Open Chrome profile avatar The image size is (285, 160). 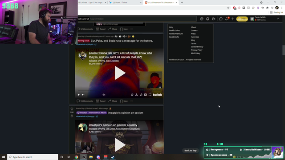point(277,8)
